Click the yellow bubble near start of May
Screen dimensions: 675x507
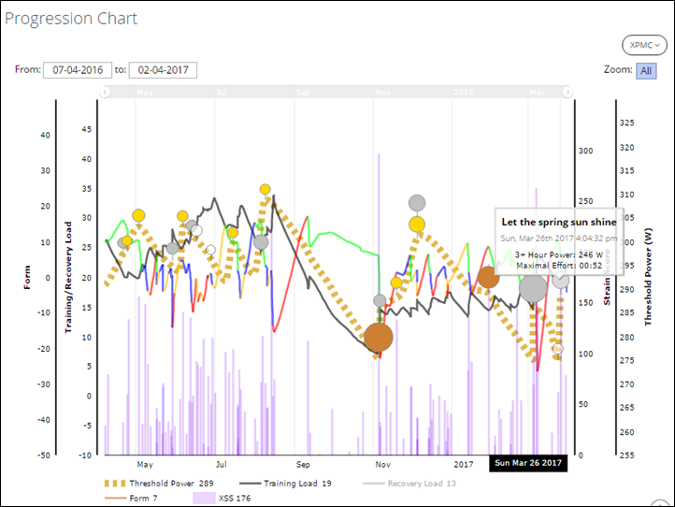tap(138, 216)
